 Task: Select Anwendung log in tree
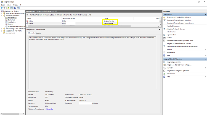[x=12, y=18]
